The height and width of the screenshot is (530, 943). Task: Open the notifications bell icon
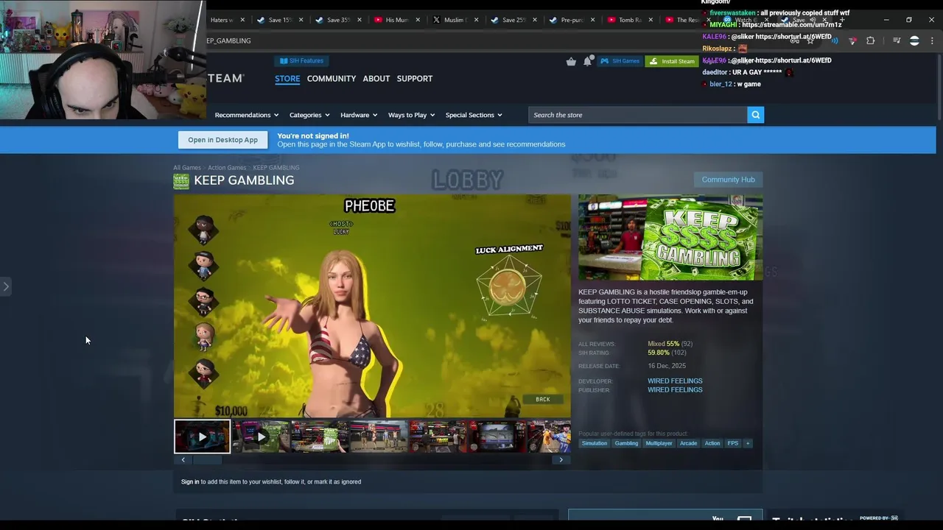pyautogui.click(x=587, y=61)
